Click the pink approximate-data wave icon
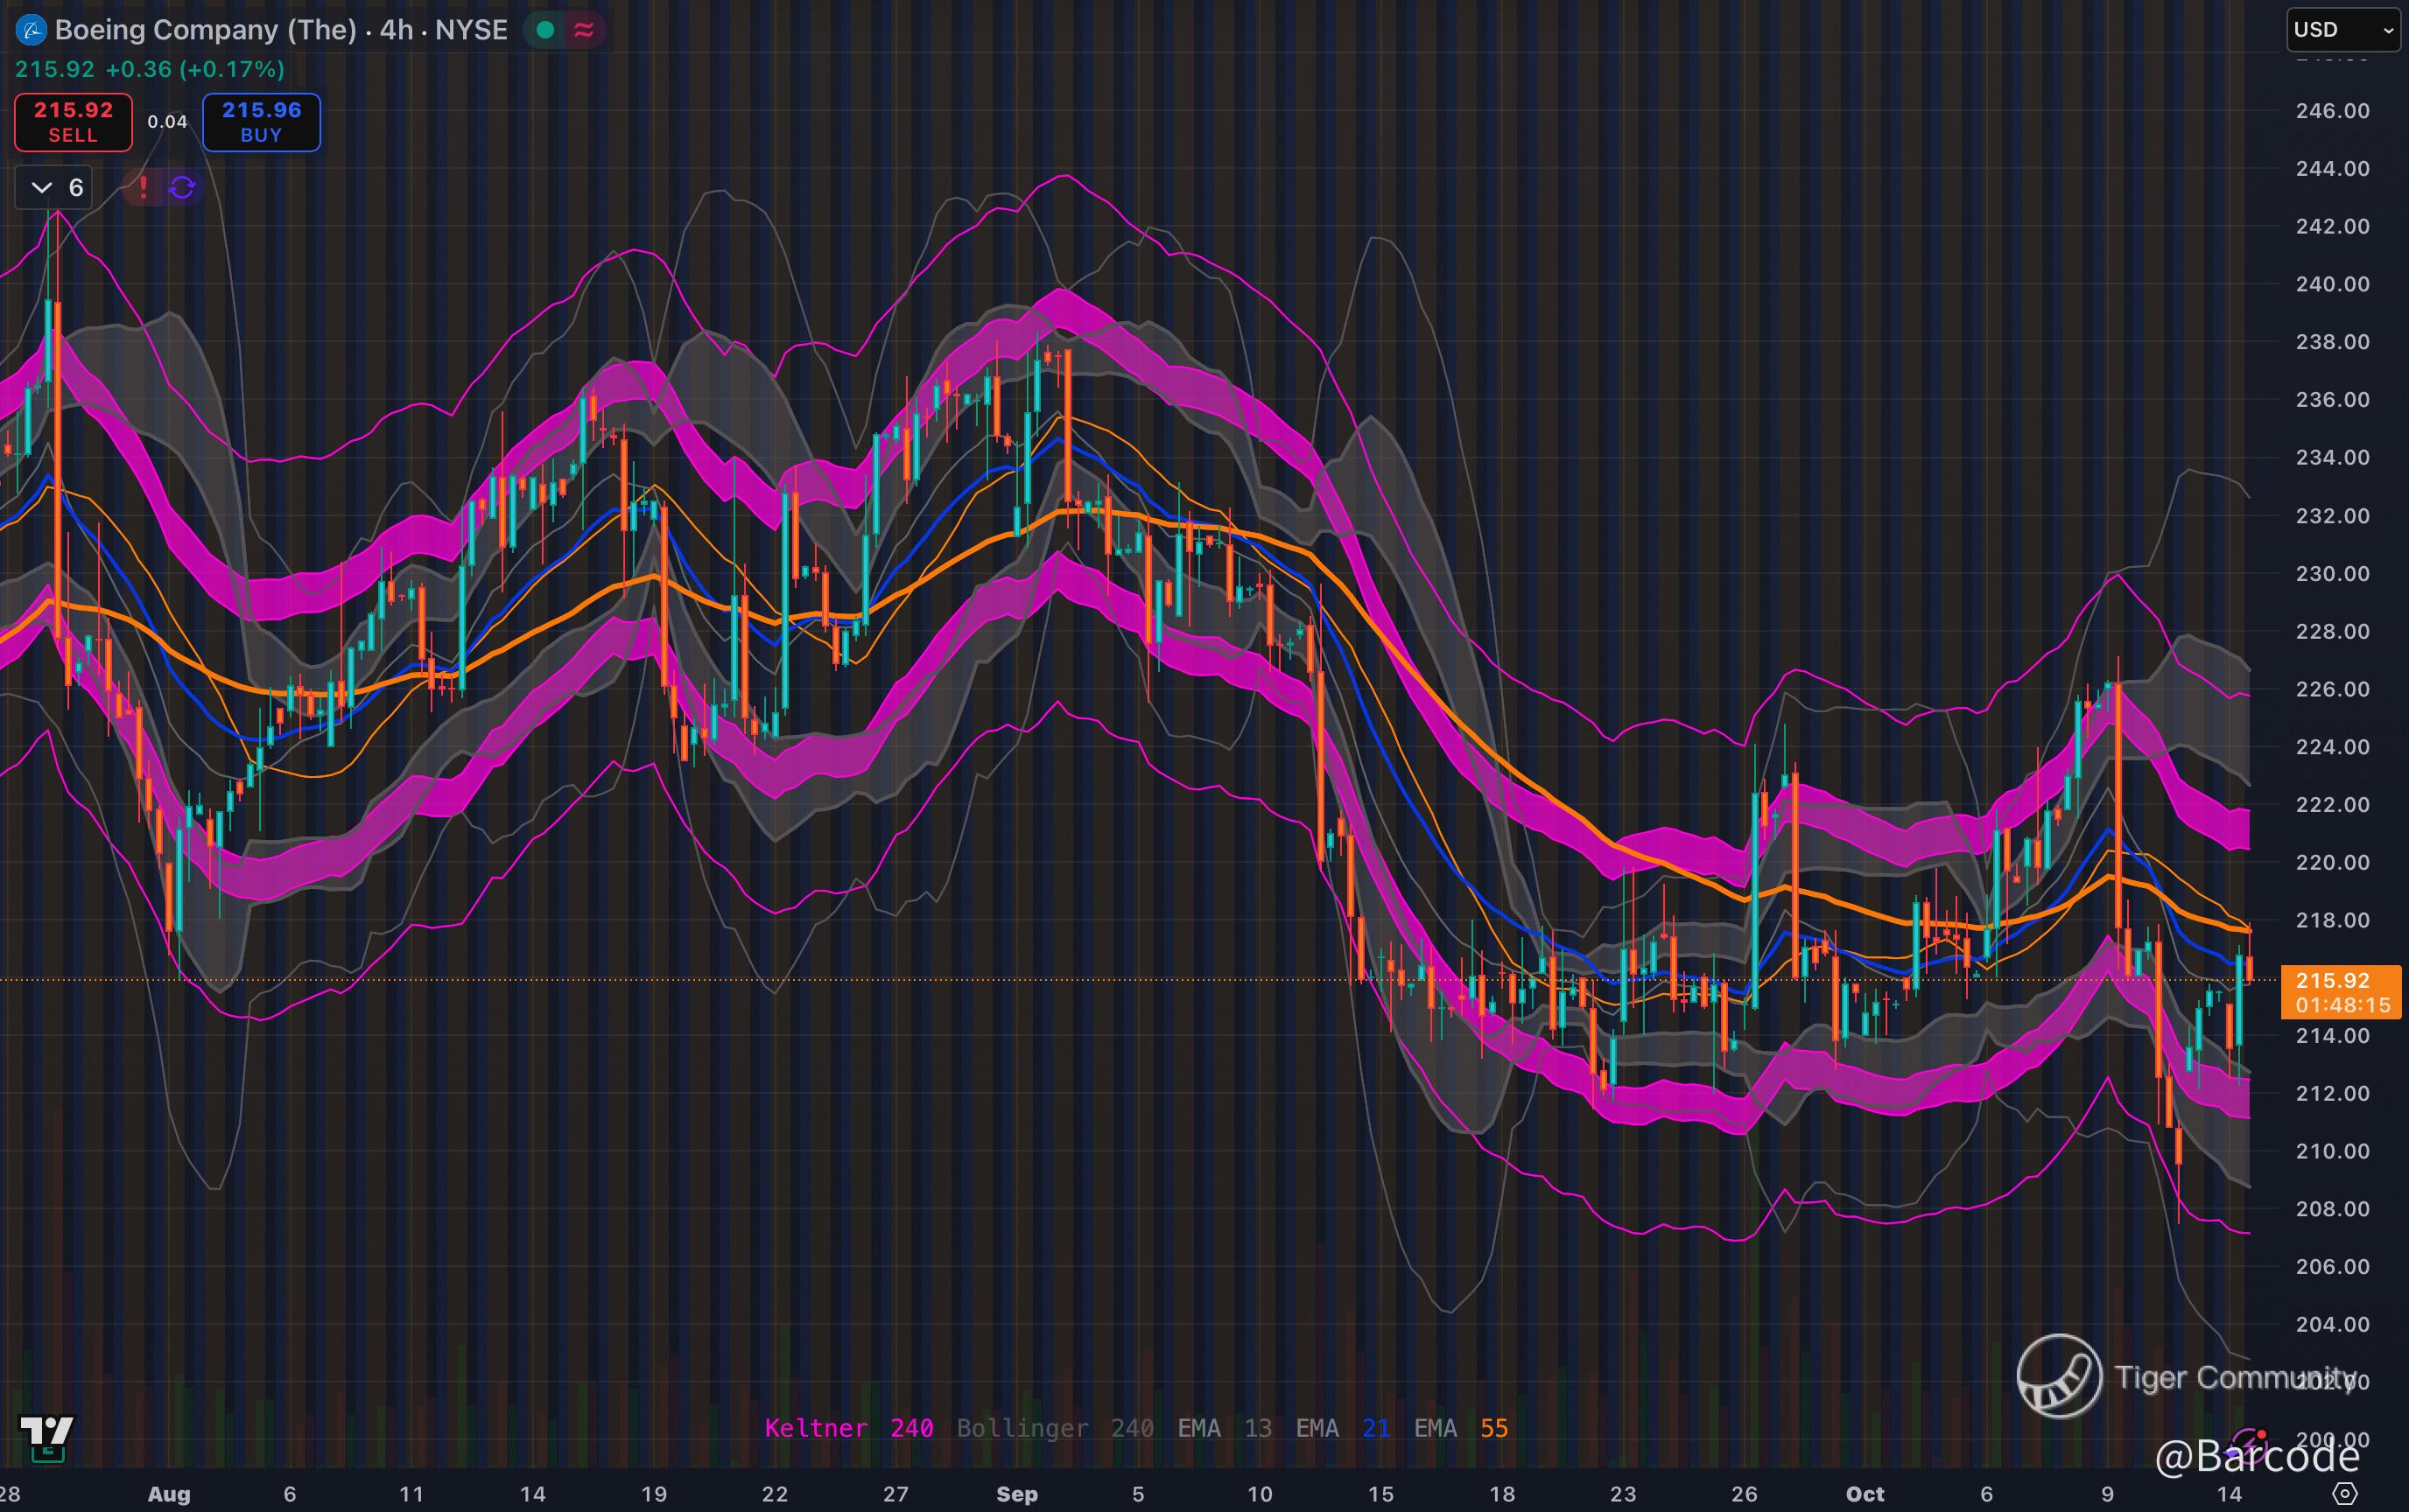Viewport: 2409px width, 1512px height. tap(584, 30)
